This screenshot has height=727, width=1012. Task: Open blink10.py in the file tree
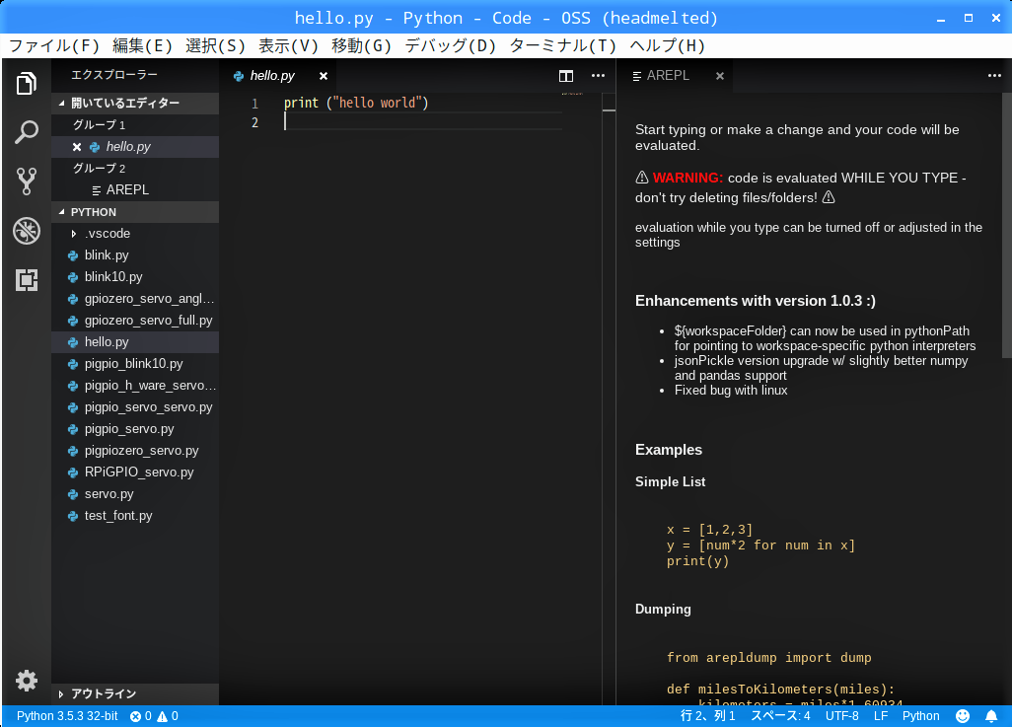pos(135,277)
